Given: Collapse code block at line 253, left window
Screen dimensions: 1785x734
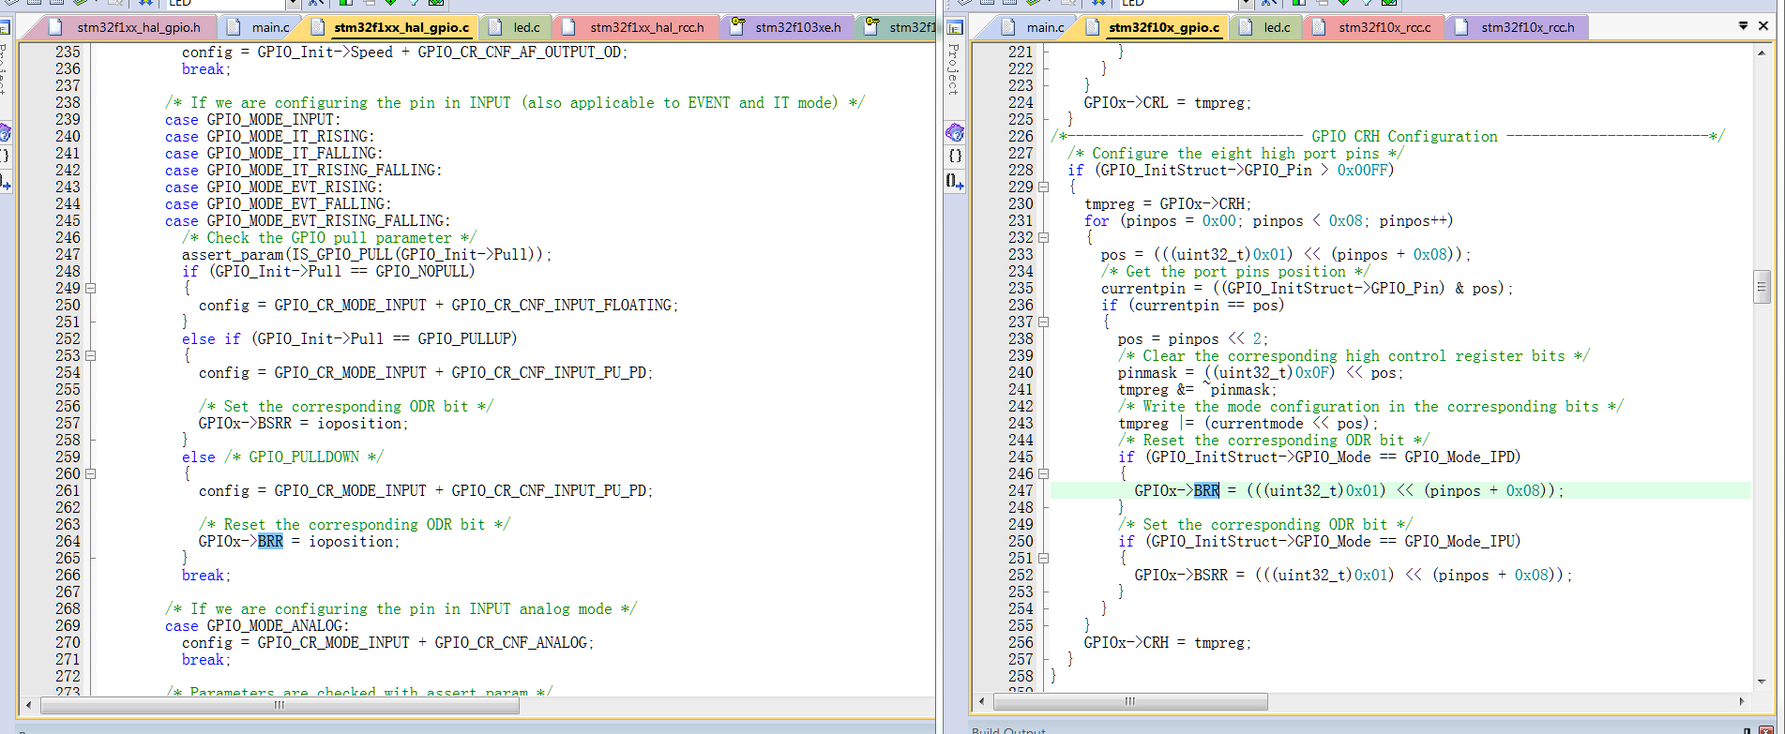Looking at the screenshot, I should tap(91, 356).
